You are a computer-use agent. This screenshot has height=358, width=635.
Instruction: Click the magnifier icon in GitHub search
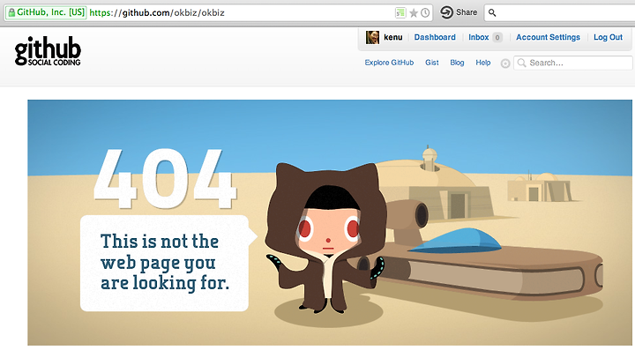pos(521,63)
